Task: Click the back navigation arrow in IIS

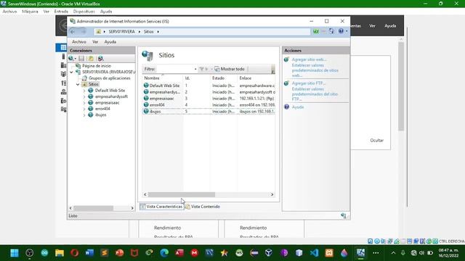Action: [73, 31]
